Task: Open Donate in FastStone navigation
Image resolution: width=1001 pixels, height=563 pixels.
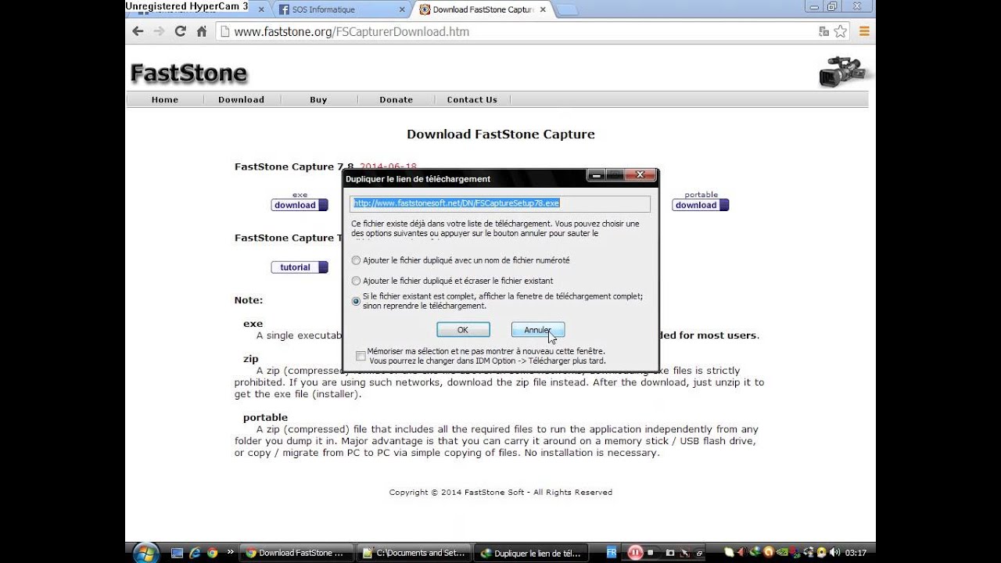Action: coord(396,99)
